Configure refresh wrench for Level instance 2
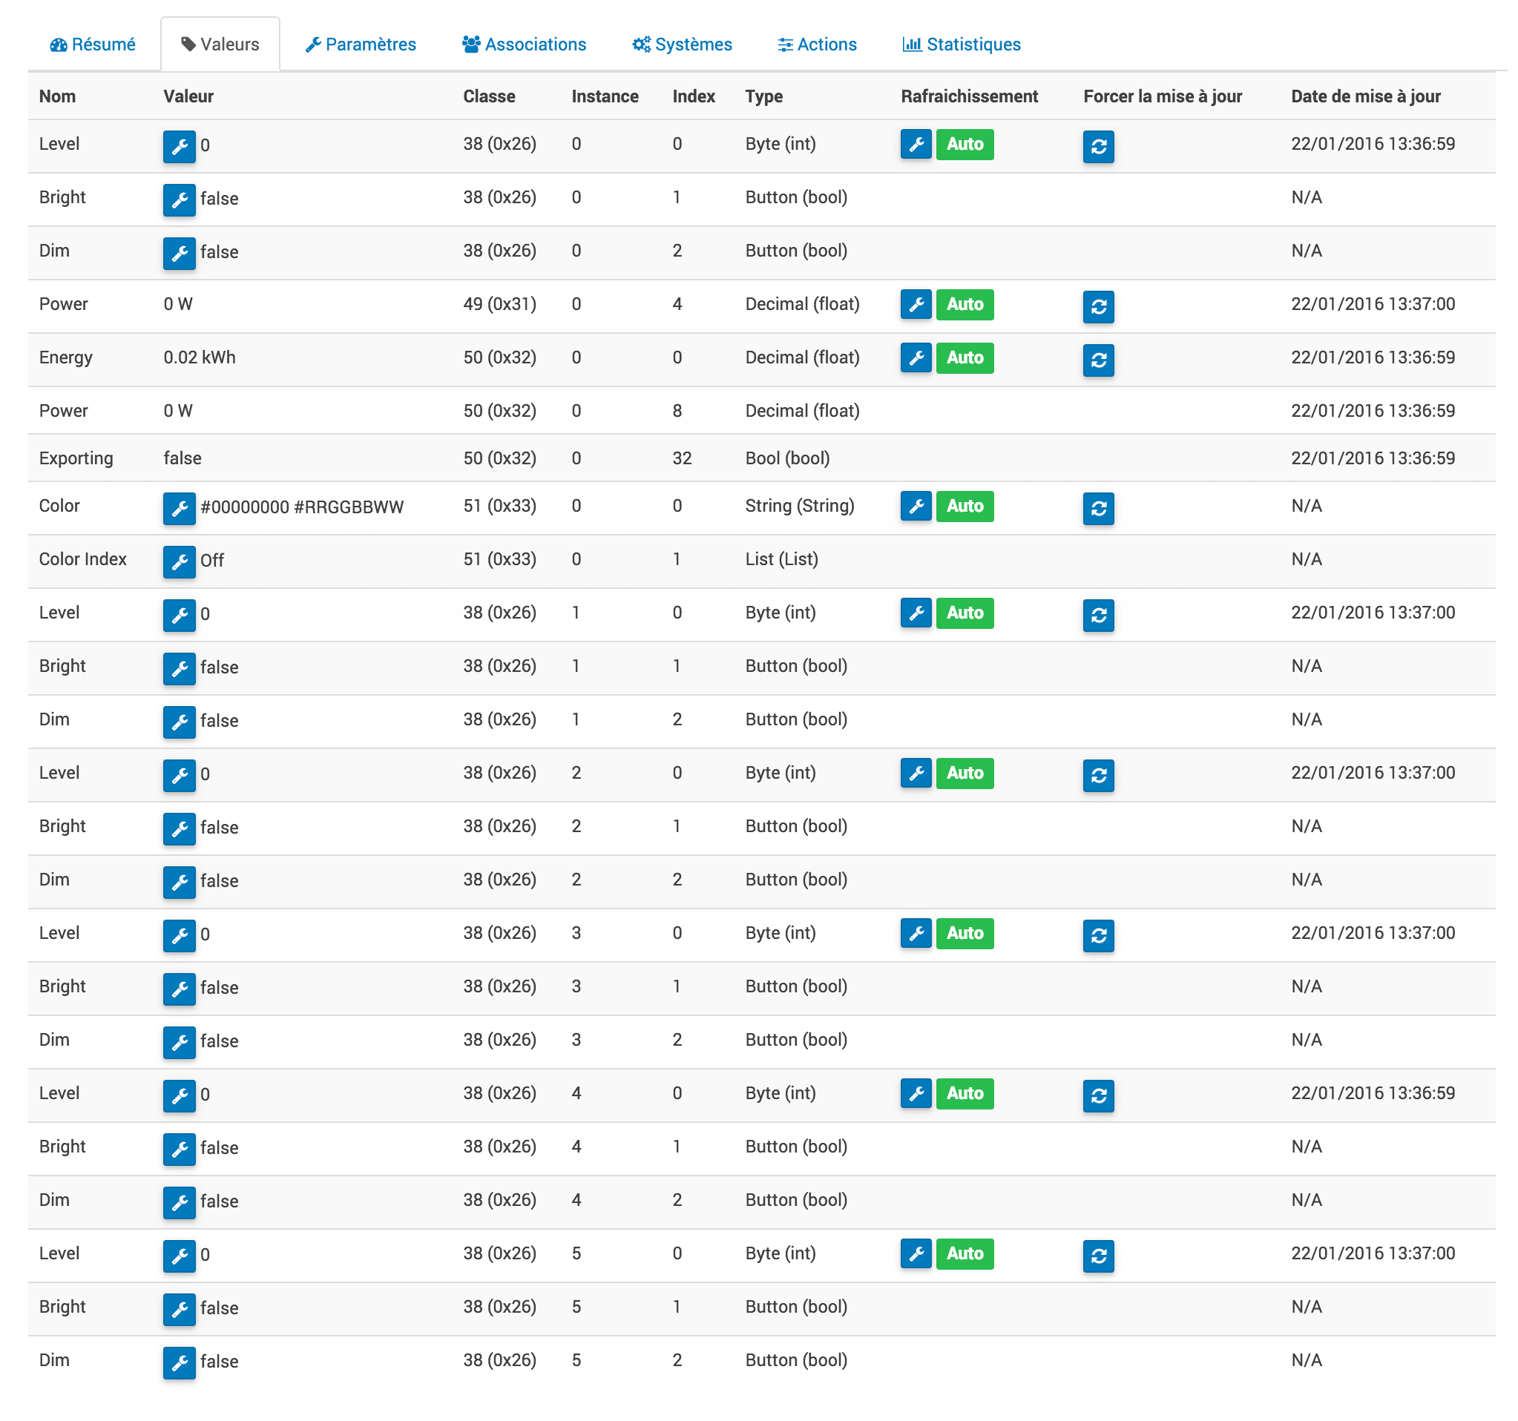 [916, 773]
